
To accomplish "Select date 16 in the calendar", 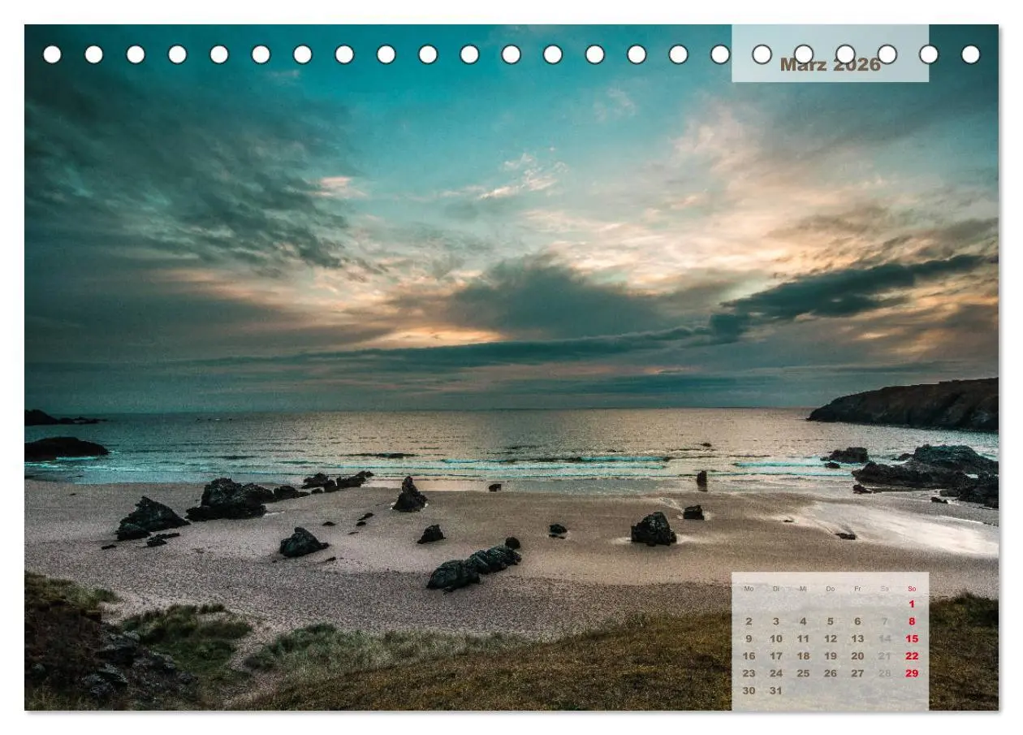I will [749, 656].
